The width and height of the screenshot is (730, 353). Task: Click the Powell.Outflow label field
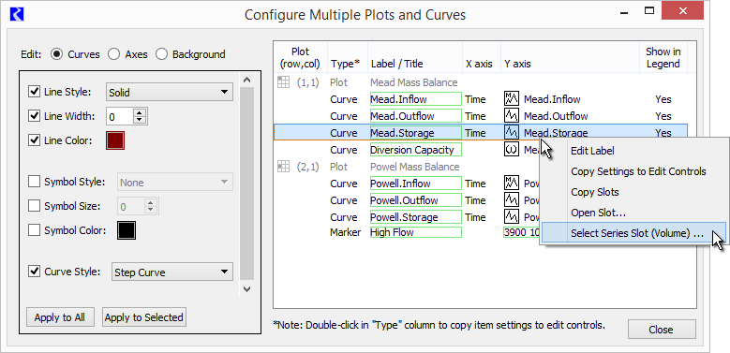coord(415,200)
